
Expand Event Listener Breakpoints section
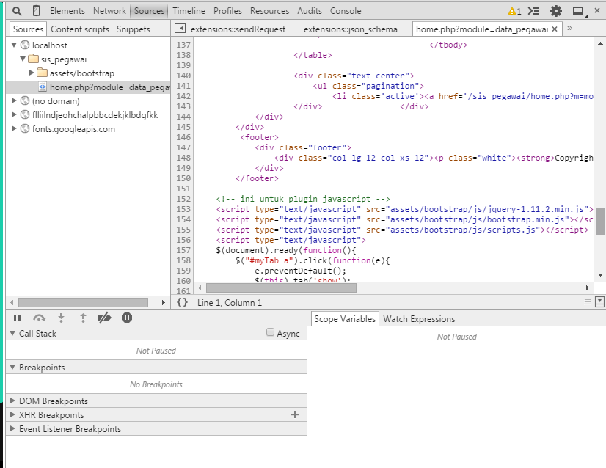click(x=12, y=428)
